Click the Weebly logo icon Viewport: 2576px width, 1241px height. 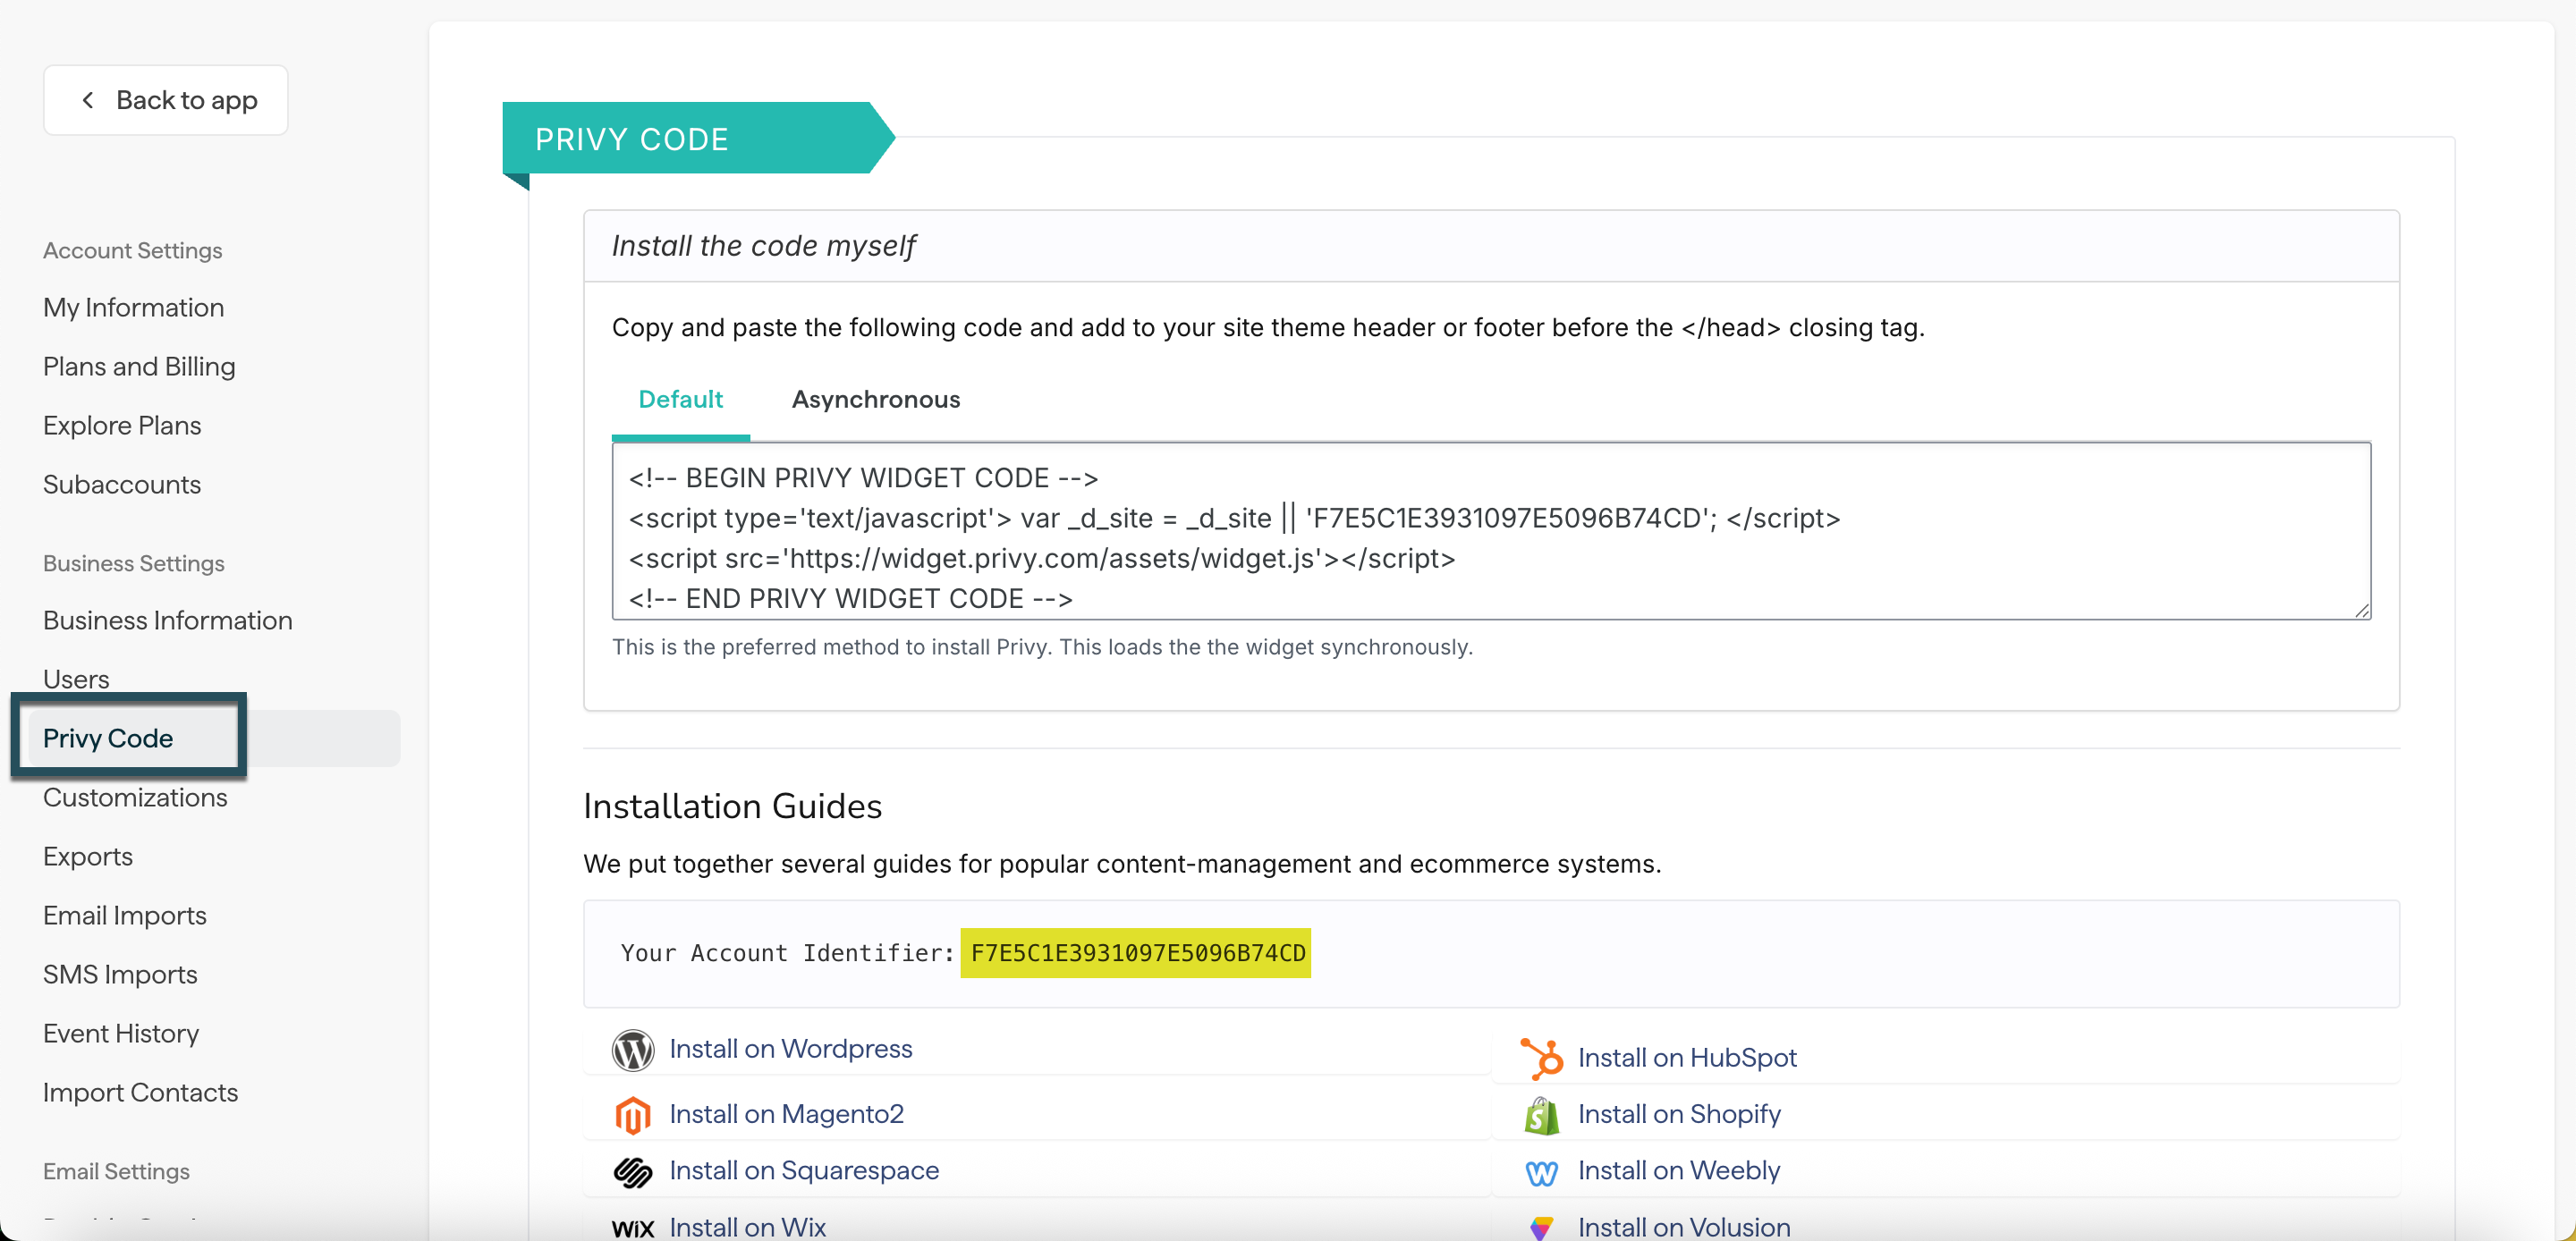coord(1541,1171)
